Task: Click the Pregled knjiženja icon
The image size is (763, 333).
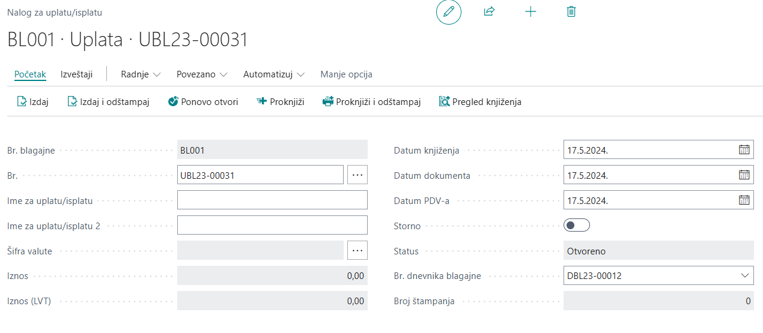Action: tap(445, 101)
